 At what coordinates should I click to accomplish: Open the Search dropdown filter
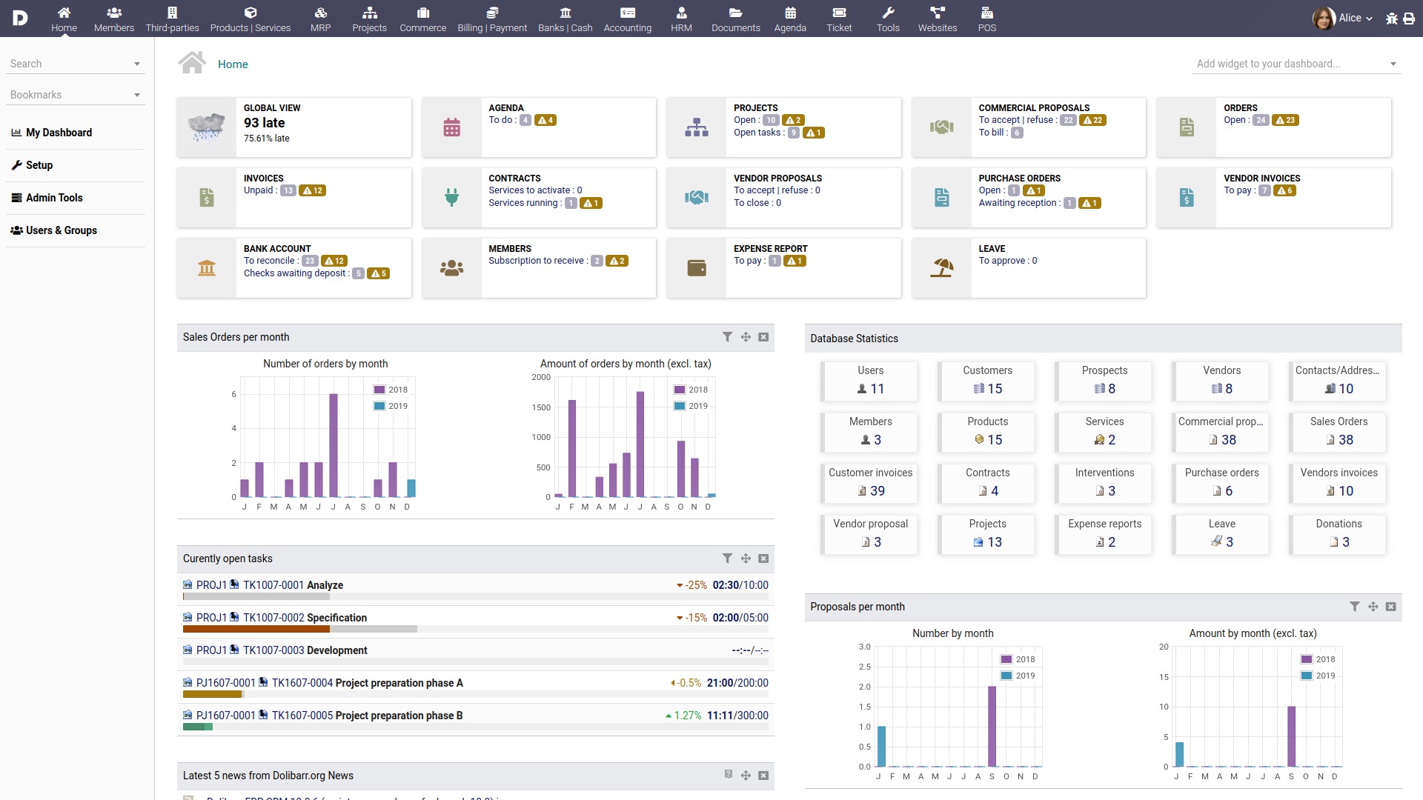pos(137,64)
